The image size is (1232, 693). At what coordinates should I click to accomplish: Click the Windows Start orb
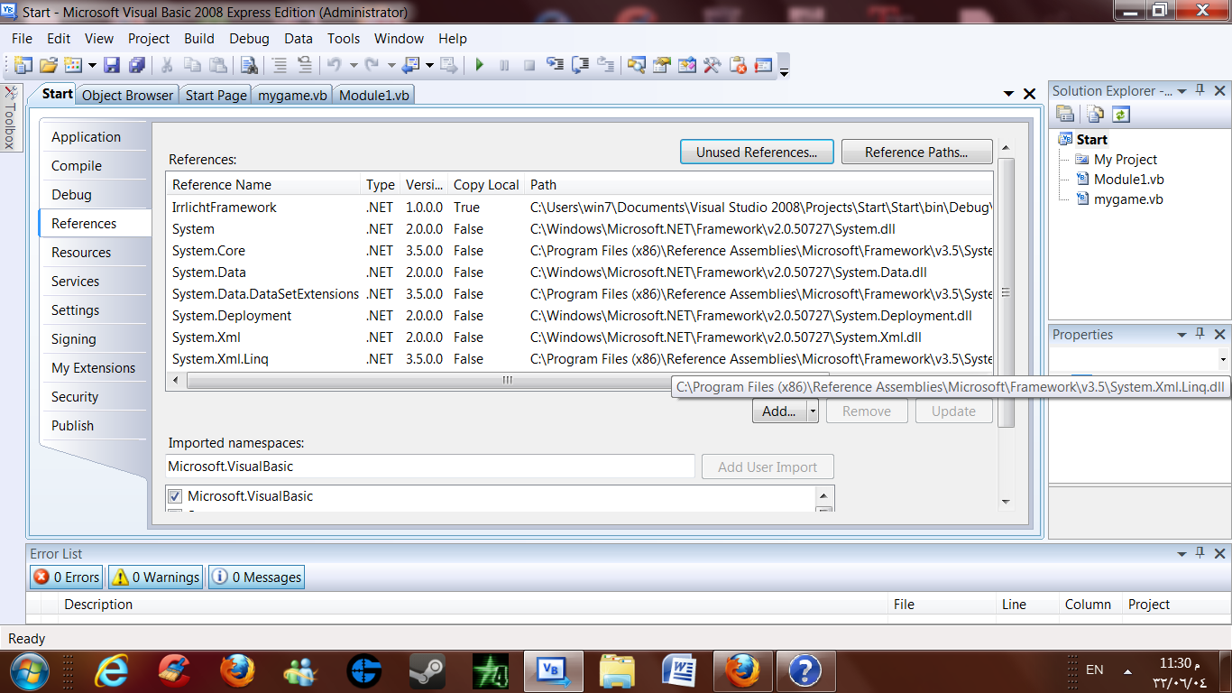click(30, 670)
